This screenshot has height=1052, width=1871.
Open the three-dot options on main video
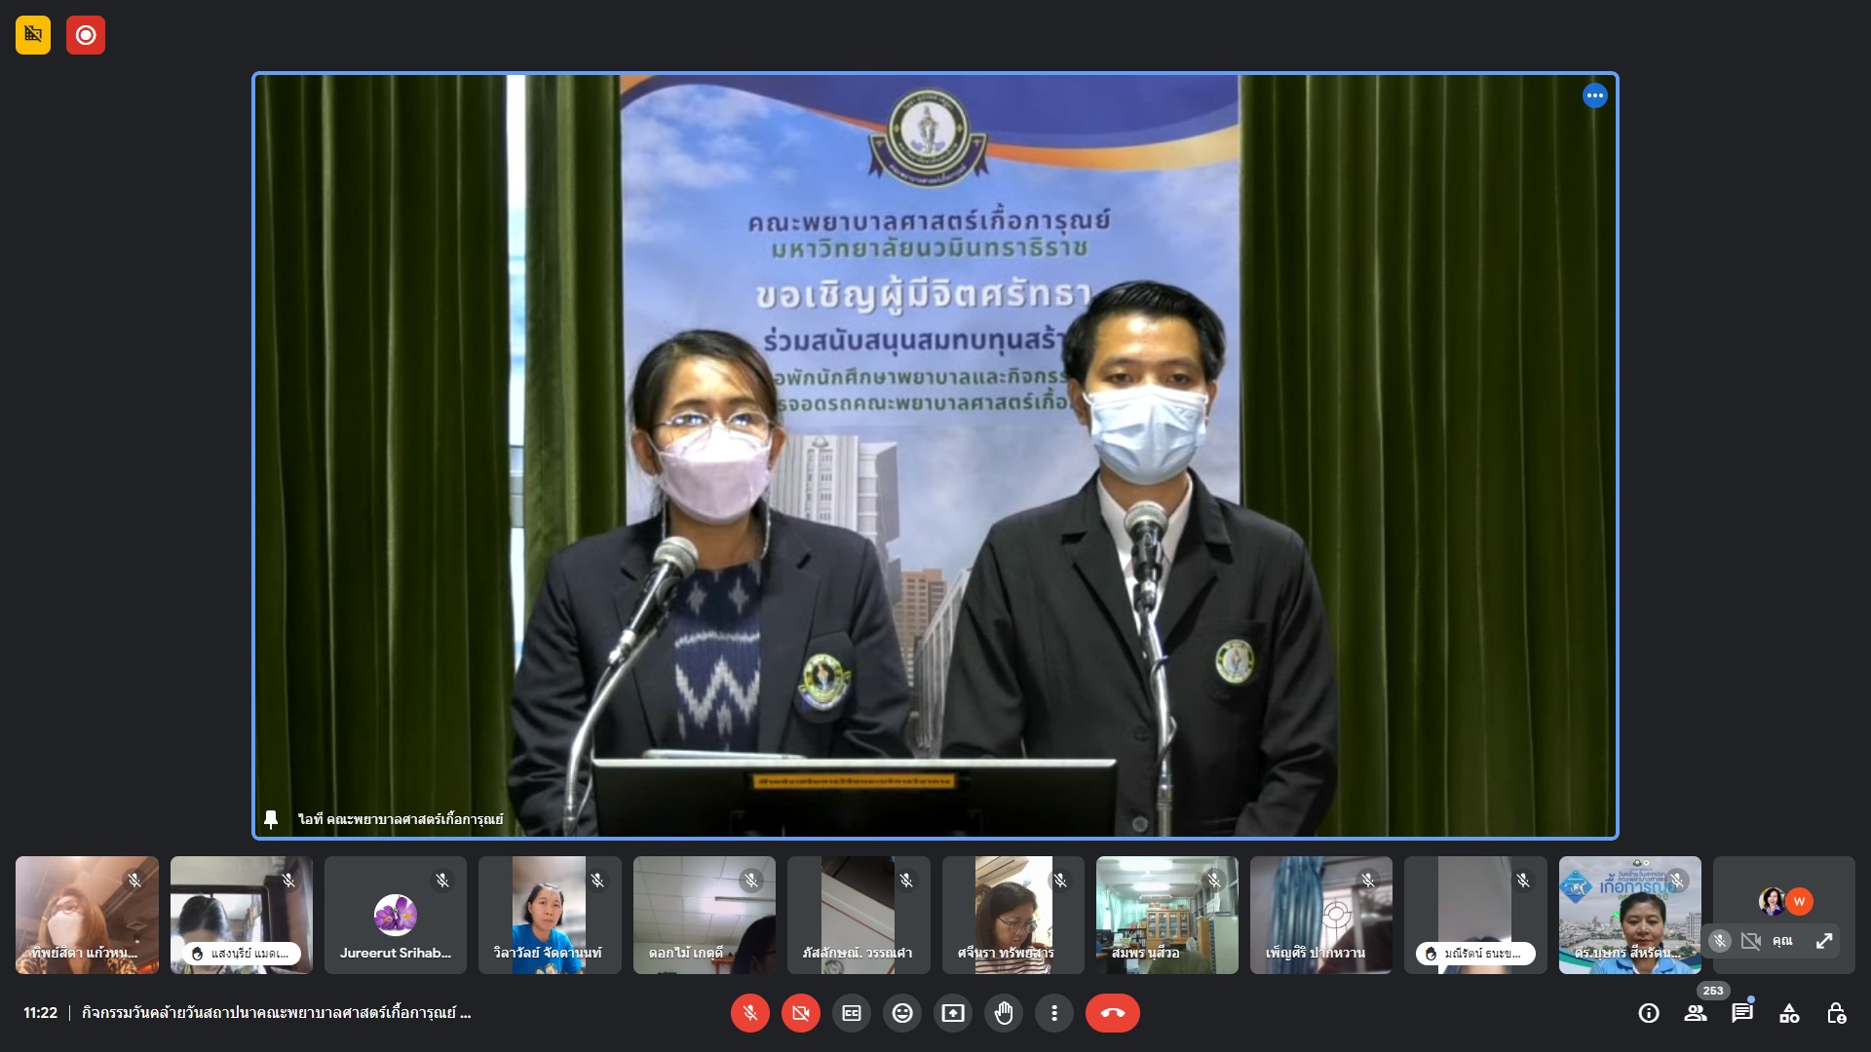click(1594, 95)
